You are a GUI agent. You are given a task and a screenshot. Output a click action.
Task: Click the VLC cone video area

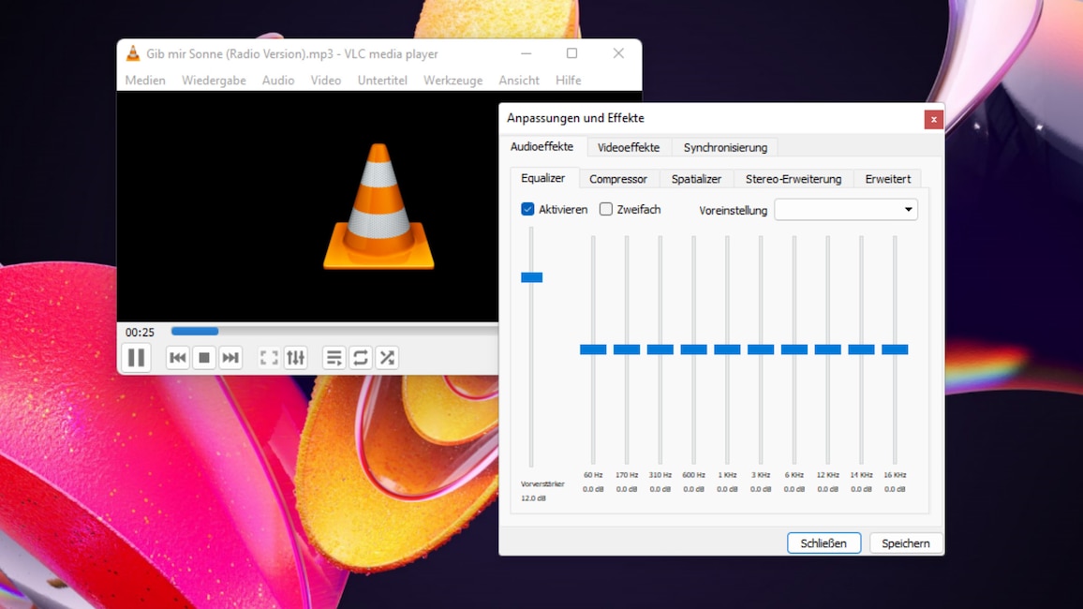[x=378, y=206]
